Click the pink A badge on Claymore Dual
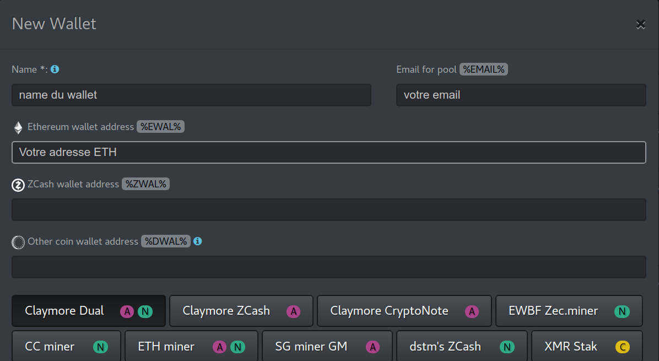Viewport: 659px width, 361px height. click(127, 311)
